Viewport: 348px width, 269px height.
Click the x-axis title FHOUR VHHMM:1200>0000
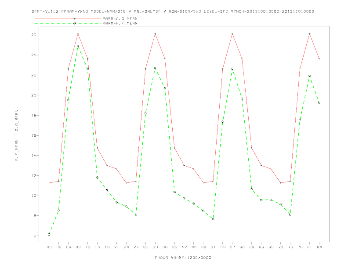[x=183, y=258]
